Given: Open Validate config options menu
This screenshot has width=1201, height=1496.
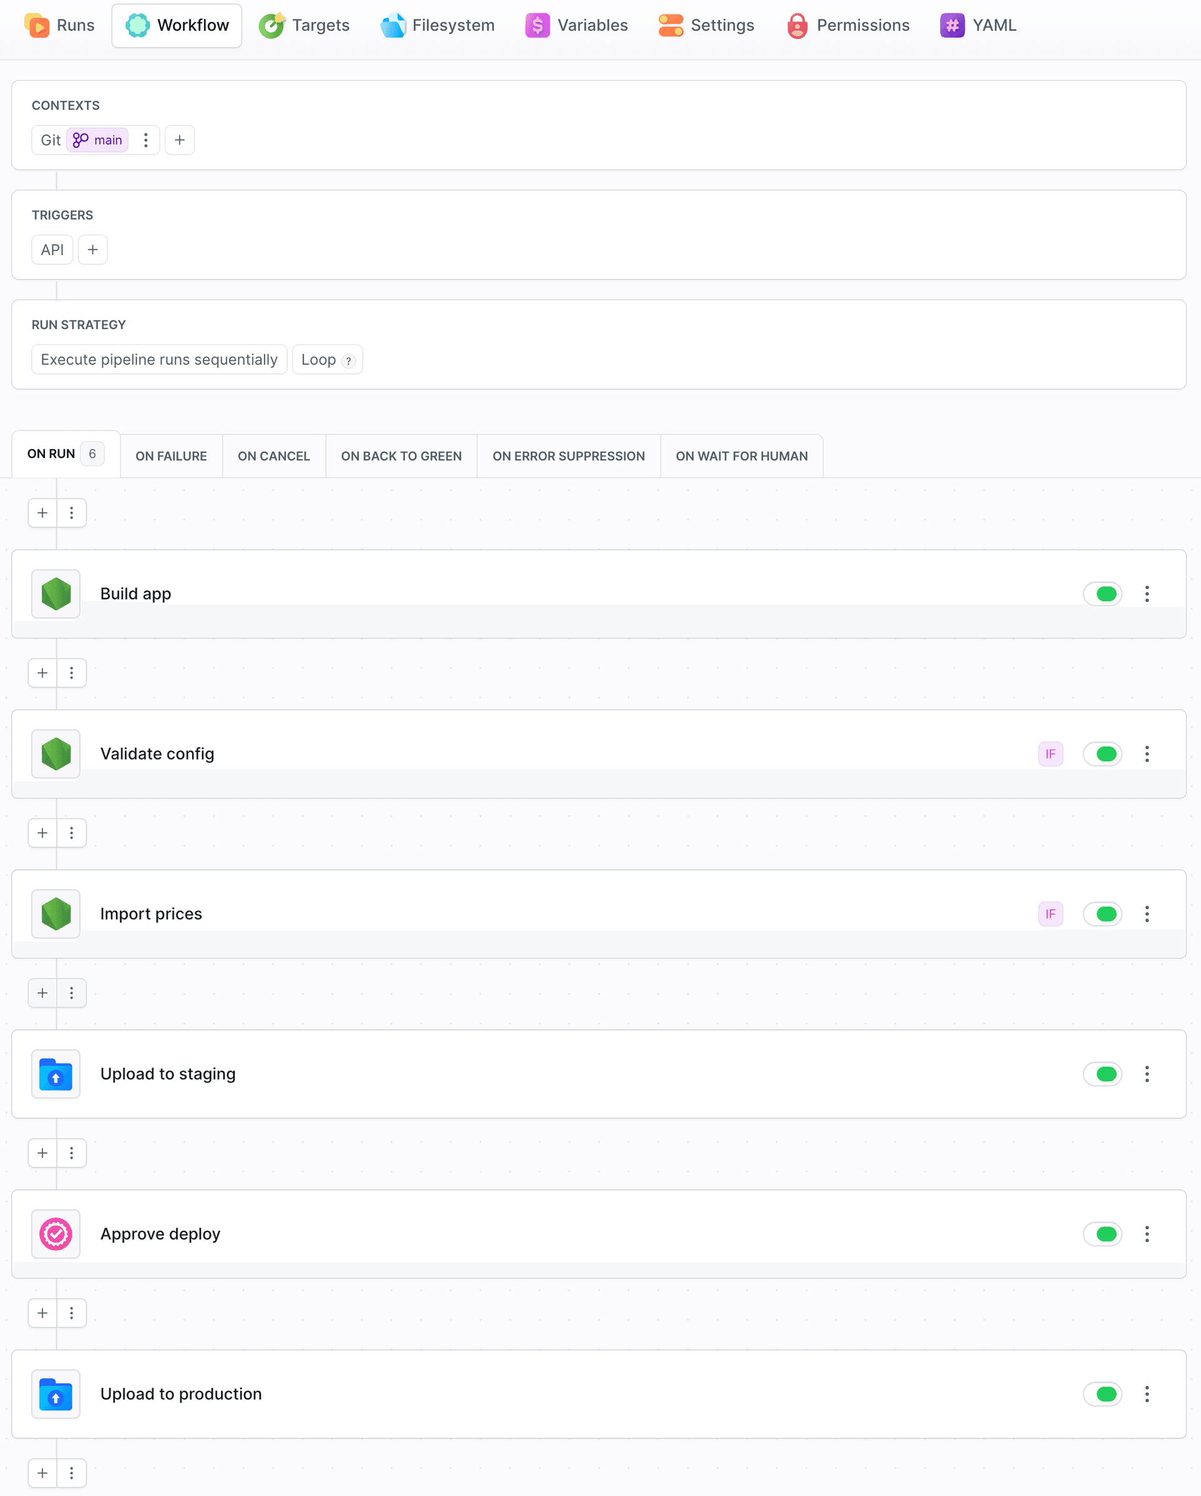Looking at the screenshot, I should 1147,754.
